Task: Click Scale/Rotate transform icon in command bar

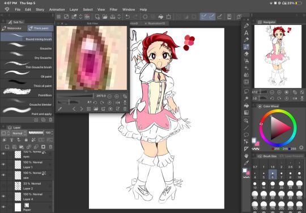Action: pyautogui.click(x=168, y=17)
